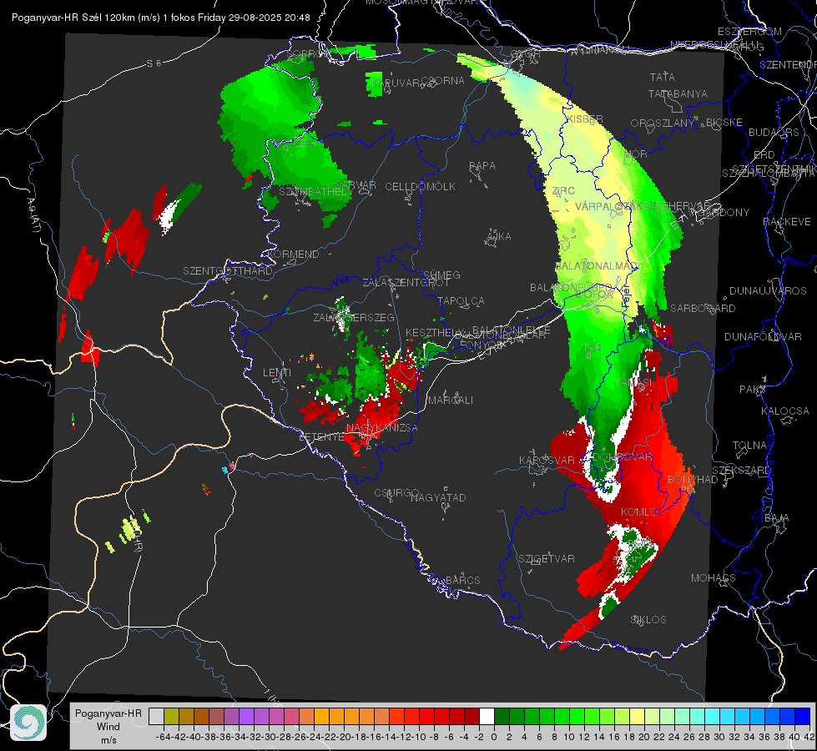Click the KOMLÓ city label
The height and width of the screenshot is (751, 817).
click(x=638, y=512)
